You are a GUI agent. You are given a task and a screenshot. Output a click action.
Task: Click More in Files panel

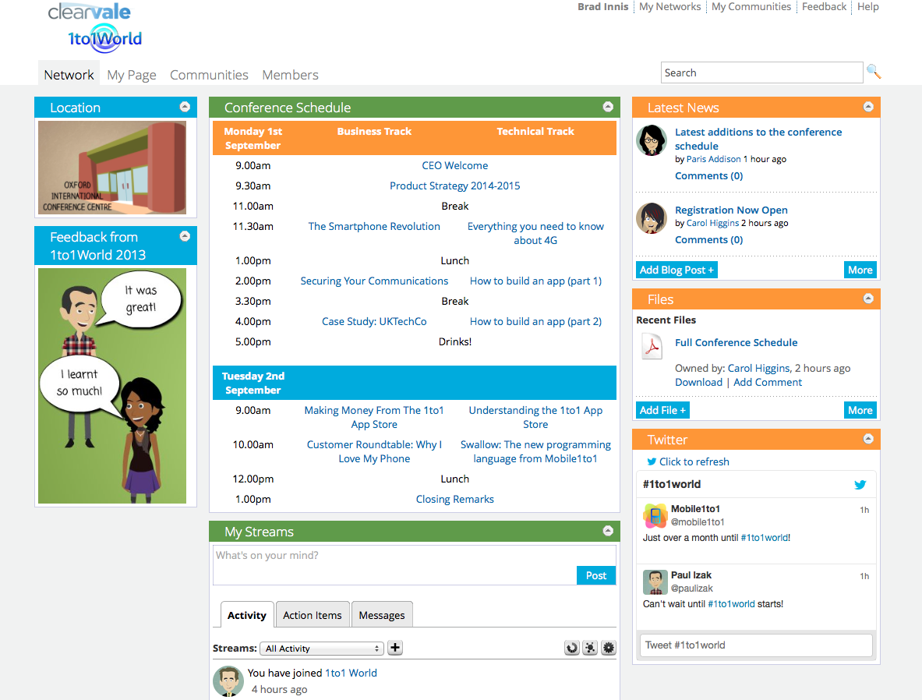coord(860,410)
